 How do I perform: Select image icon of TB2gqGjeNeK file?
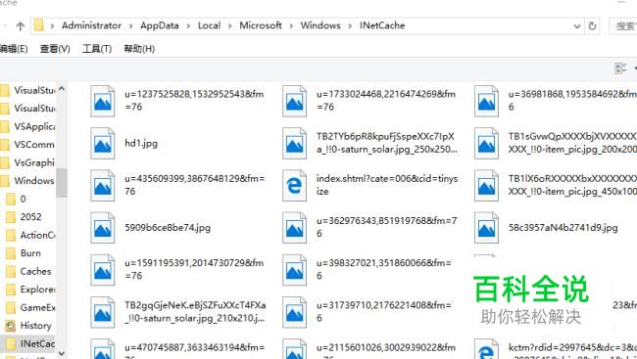pos(102,312)
